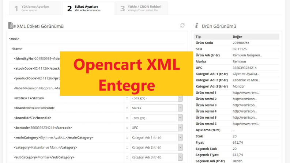Click the Ürün Kodu value 201500955
Image resolution: width=290 pixels, height=163 pixels.
241,43
